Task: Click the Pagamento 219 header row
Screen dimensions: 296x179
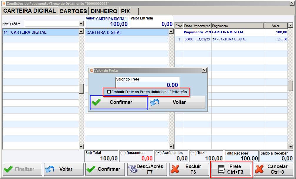Action: (x=231, y=32)
